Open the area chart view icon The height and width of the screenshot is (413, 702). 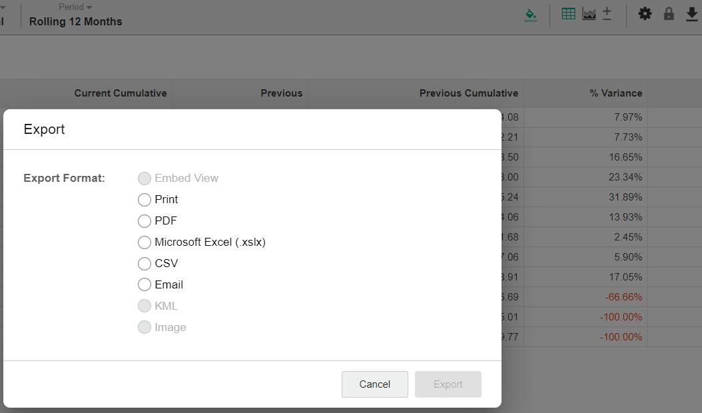pos(589,14)
